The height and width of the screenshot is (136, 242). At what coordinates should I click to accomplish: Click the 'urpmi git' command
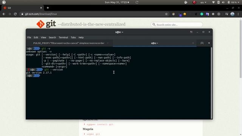pos(93,134)
